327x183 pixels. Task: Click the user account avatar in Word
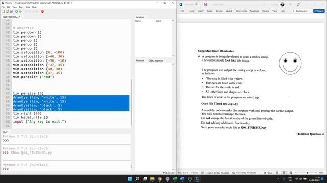point(282,4)
